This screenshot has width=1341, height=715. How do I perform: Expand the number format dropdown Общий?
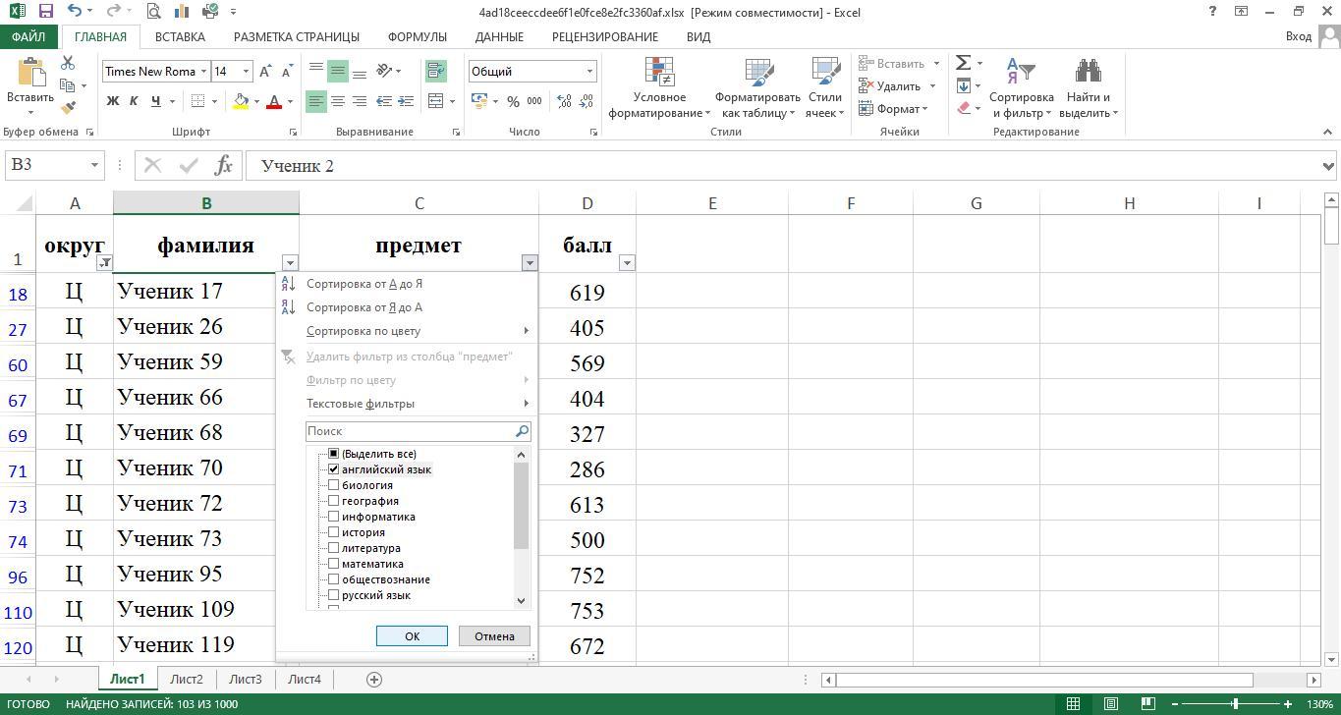click(x=589, y=71)
